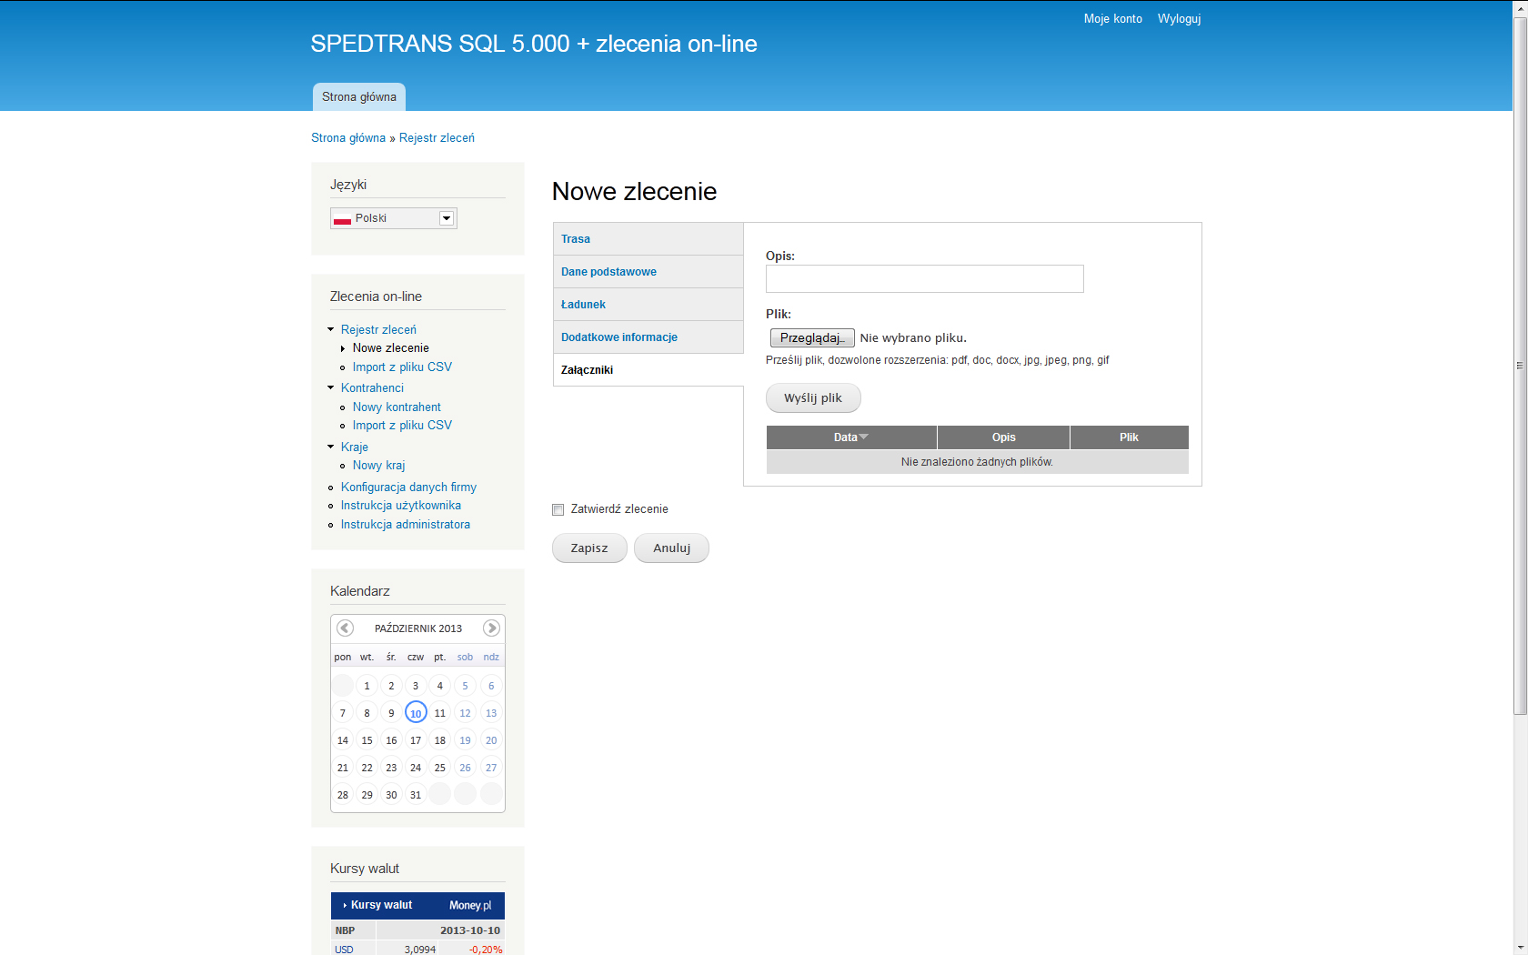Go to previous month in calendar

point(345,628)
